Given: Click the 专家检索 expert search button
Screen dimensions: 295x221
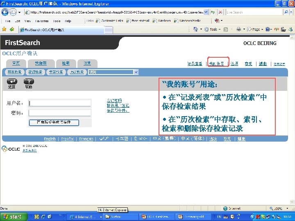Looking at the screenshot, I should point(56,72).
